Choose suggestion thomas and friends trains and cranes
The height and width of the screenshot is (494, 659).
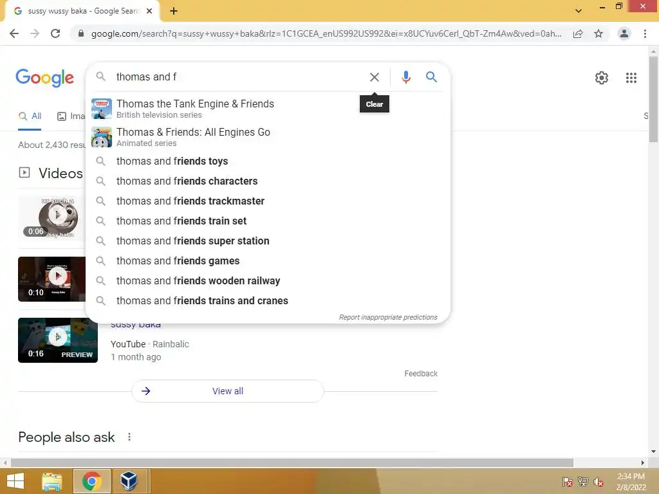[x=268, y=301]
